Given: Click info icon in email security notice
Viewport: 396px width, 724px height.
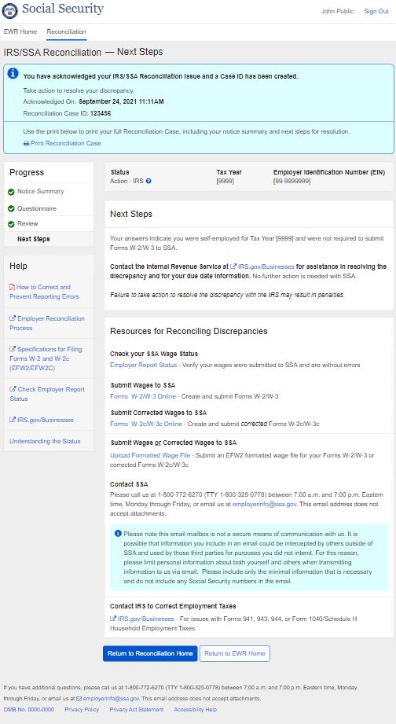Looking at the screenshot, I should 118,533.
